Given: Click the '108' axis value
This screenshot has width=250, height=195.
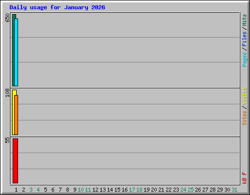Looking at the screenshot, I should pyautogui.click(x=7, y=93).
